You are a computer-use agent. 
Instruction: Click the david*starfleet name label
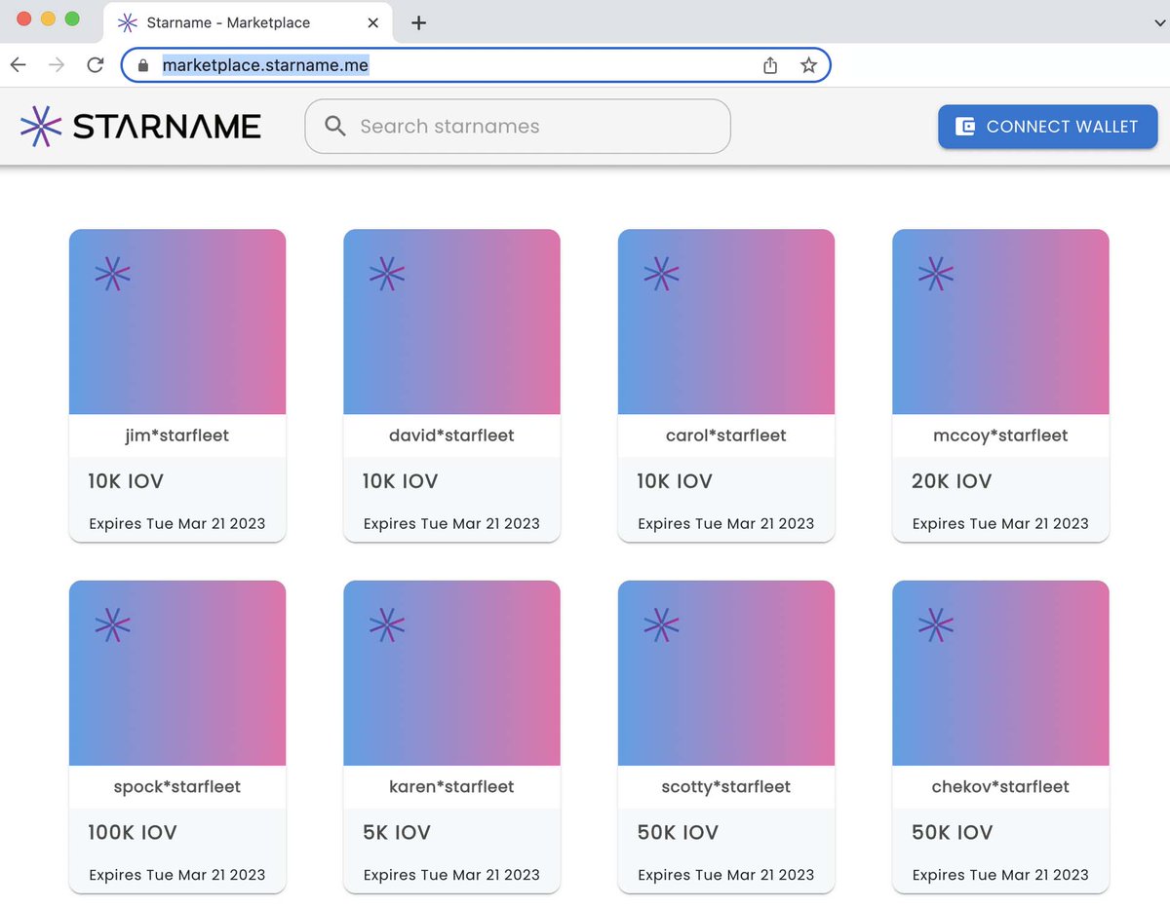point(451,435)
